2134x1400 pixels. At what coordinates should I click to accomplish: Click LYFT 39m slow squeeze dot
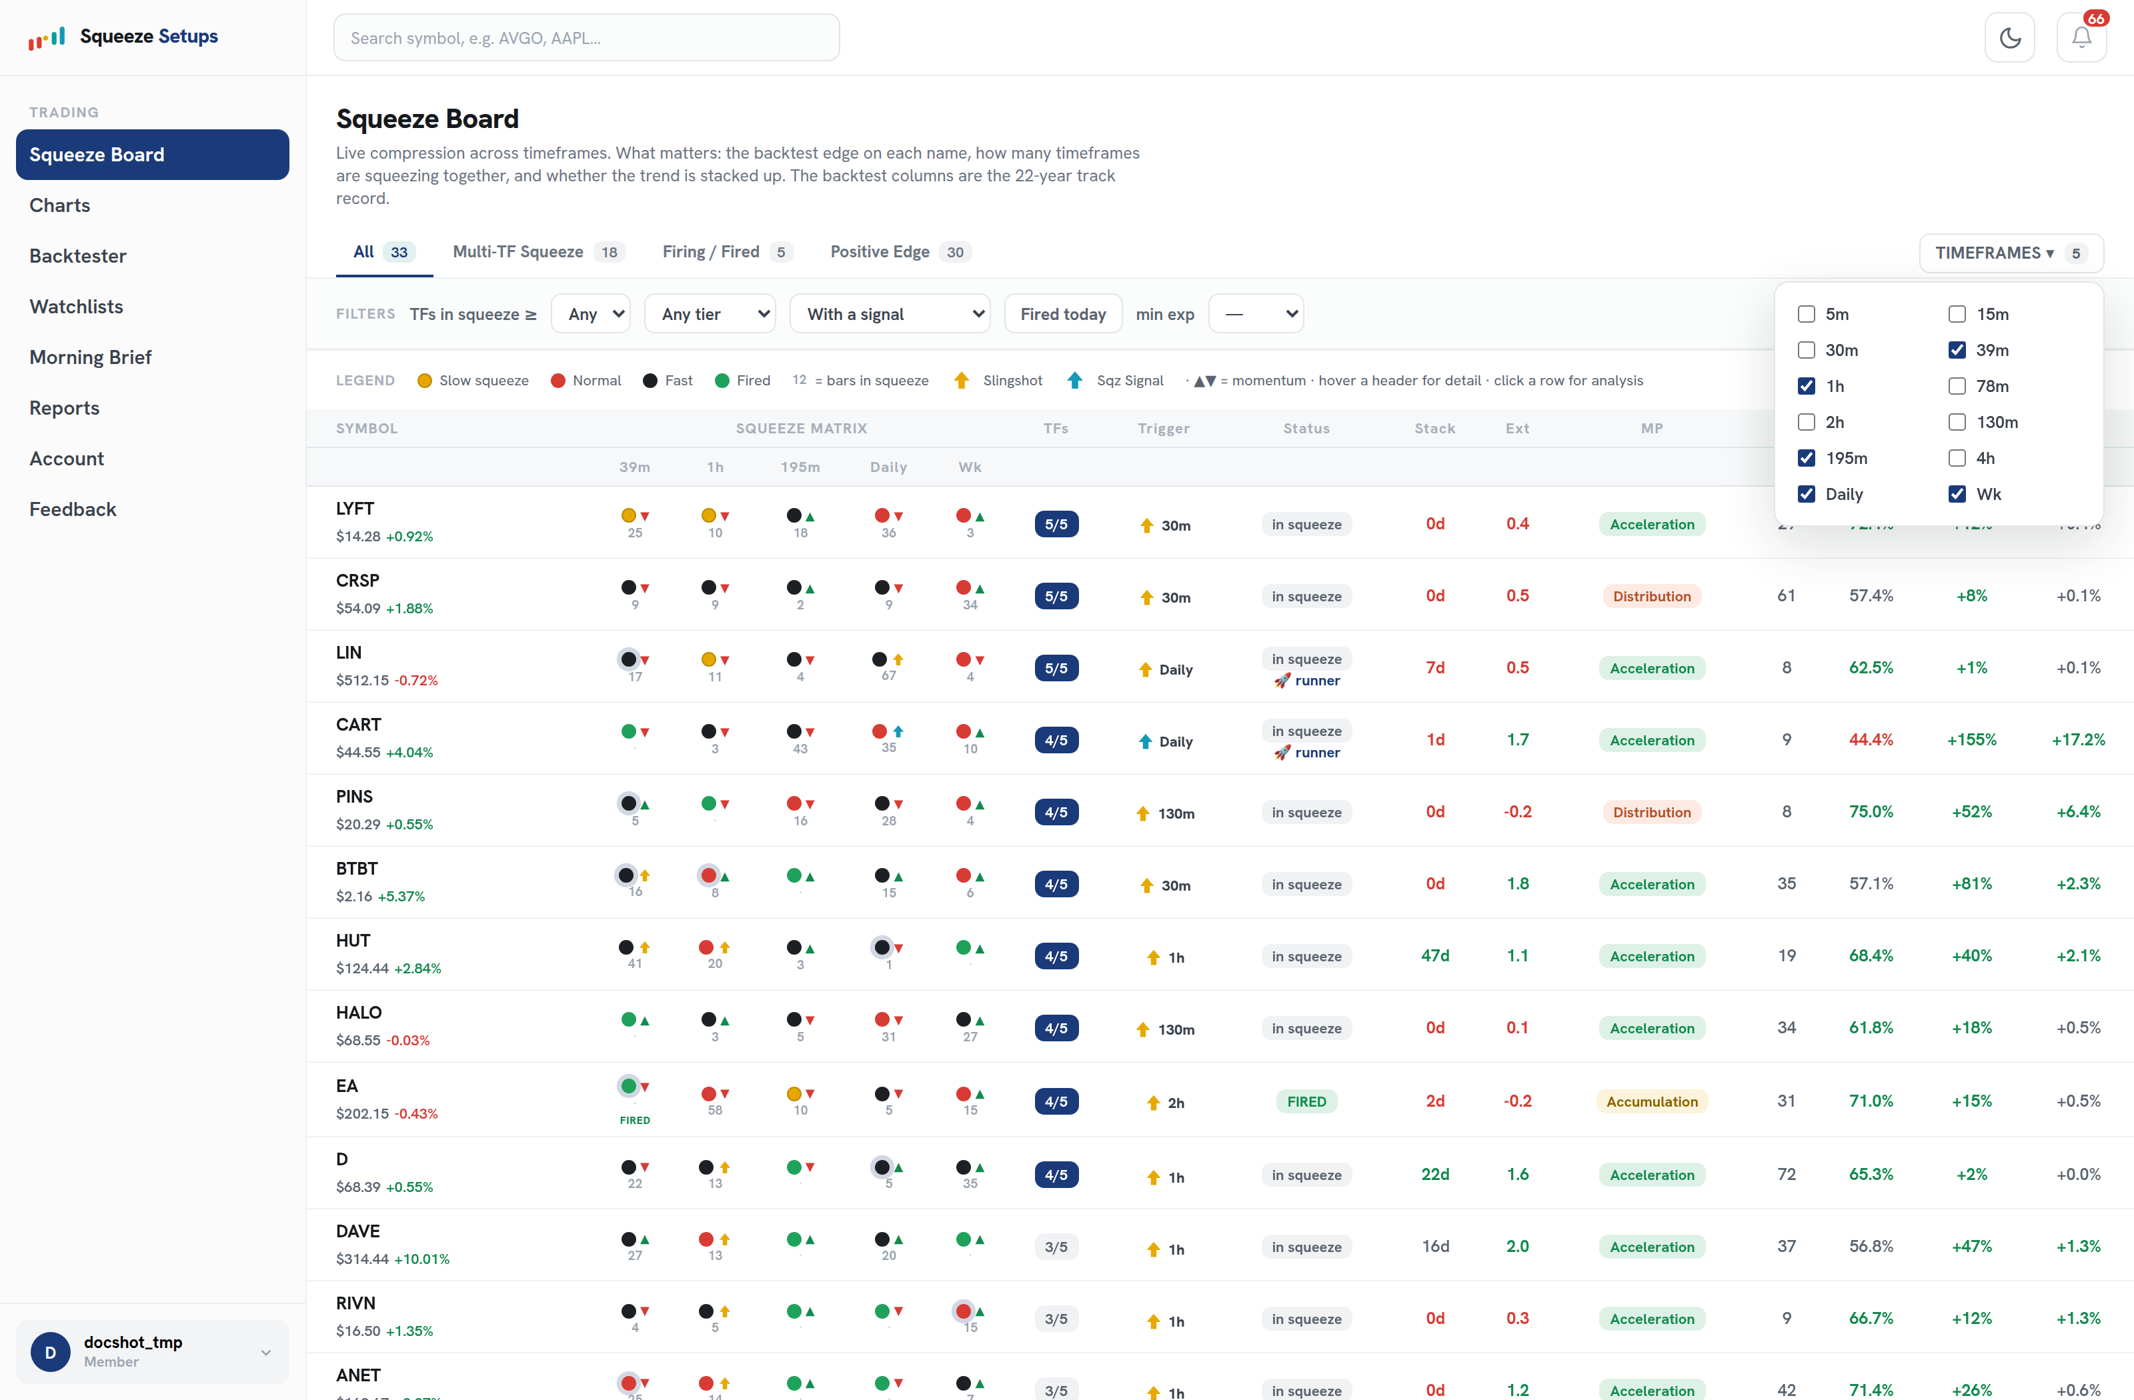pyautogui.click(x=629, y=515)
